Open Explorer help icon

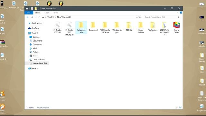(181, 13)
